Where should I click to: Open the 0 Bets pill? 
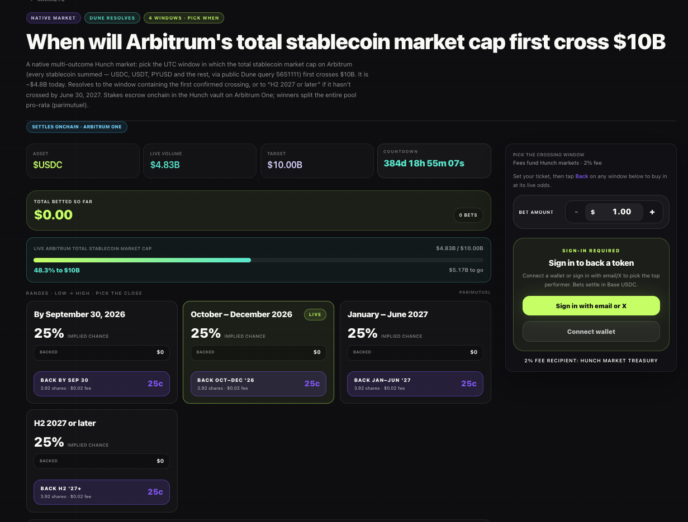click(x=468, y=215)
